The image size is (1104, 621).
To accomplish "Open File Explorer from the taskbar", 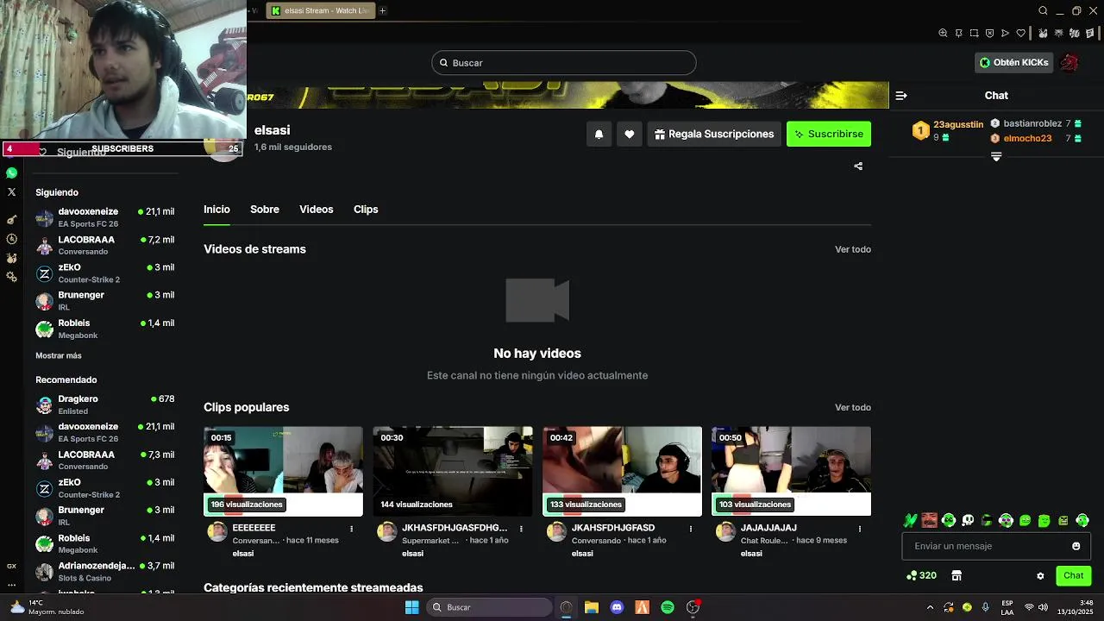I will (x=592, y=607).
